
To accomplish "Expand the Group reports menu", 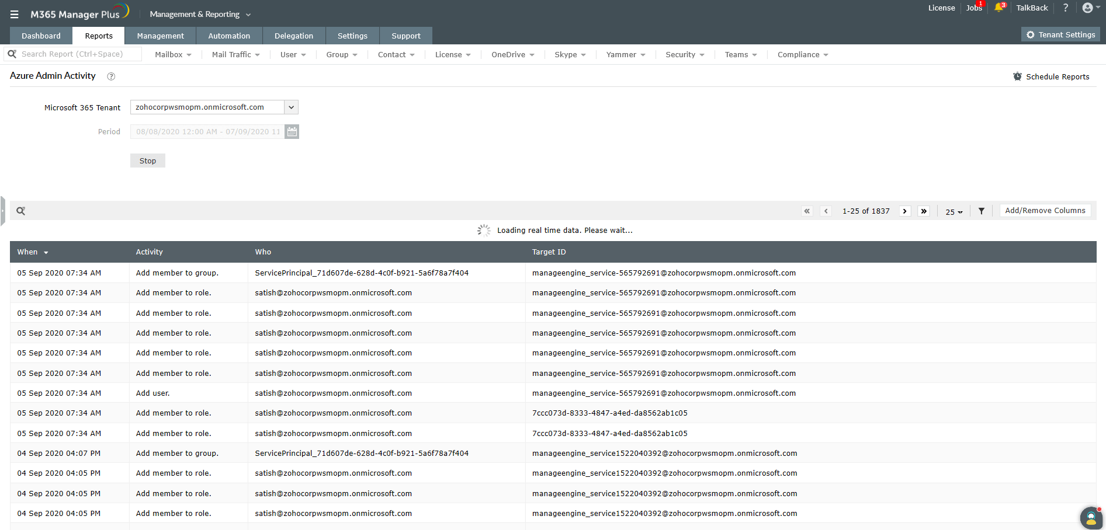I will [x=342, y=54].
